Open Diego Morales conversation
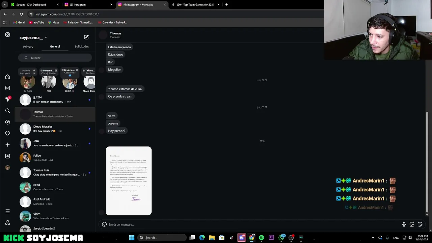432x243 pixels. coord(55,129)
